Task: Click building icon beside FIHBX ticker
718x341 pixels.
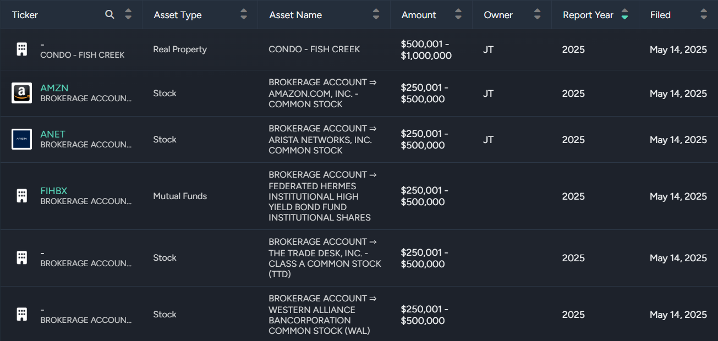Action: [x=21, y=196]
